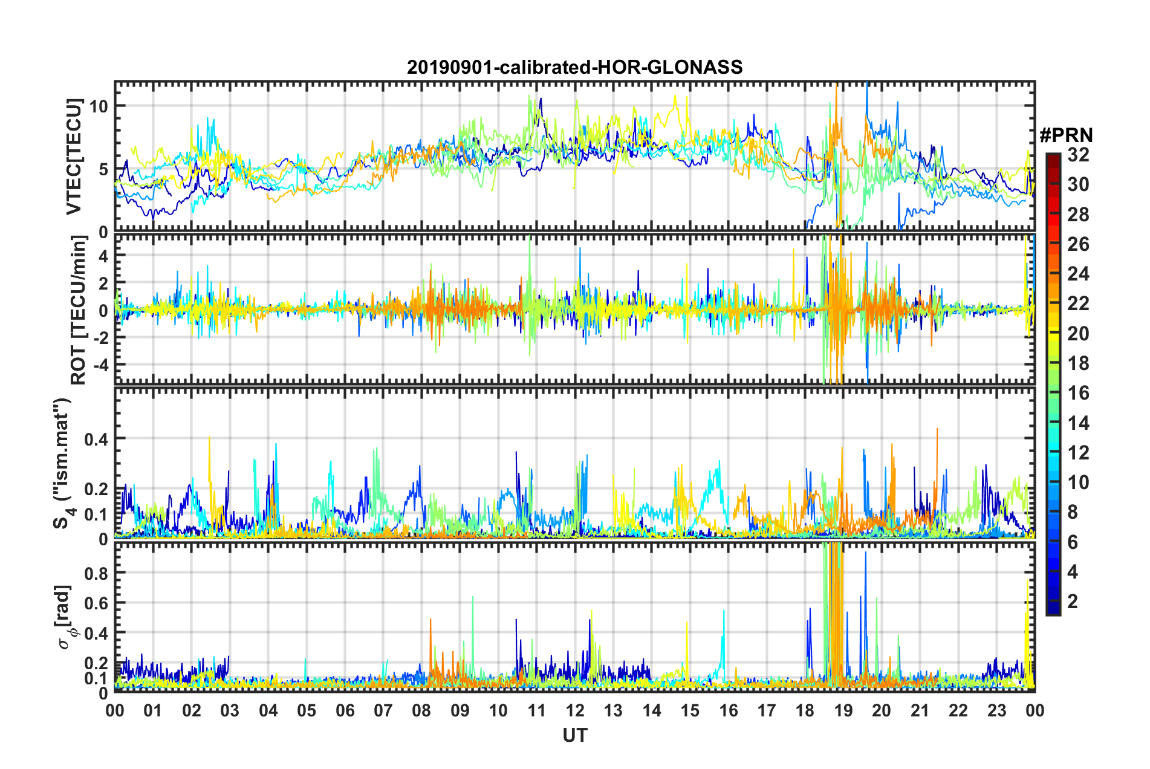Click UT axis hour tick "07"
This screenshot has height=769, width=1150.
coord(383,710)
